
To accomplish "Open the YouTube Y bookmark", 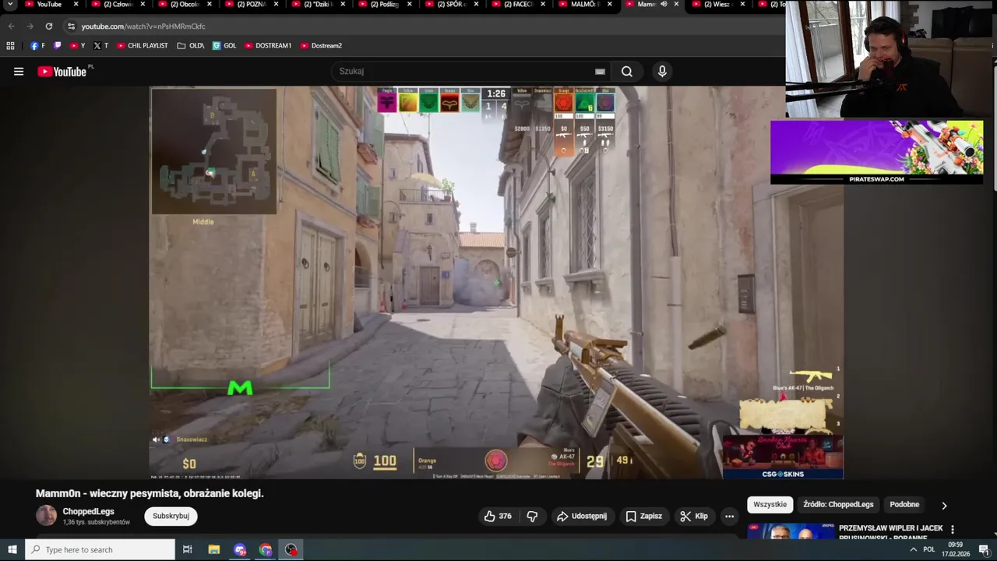I will pyautogui.click(x=77, y=46).
